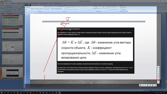The height and width of the screenshot is (94, 167).
Task: Select first slide thumbnail with table
Action: 13,21
